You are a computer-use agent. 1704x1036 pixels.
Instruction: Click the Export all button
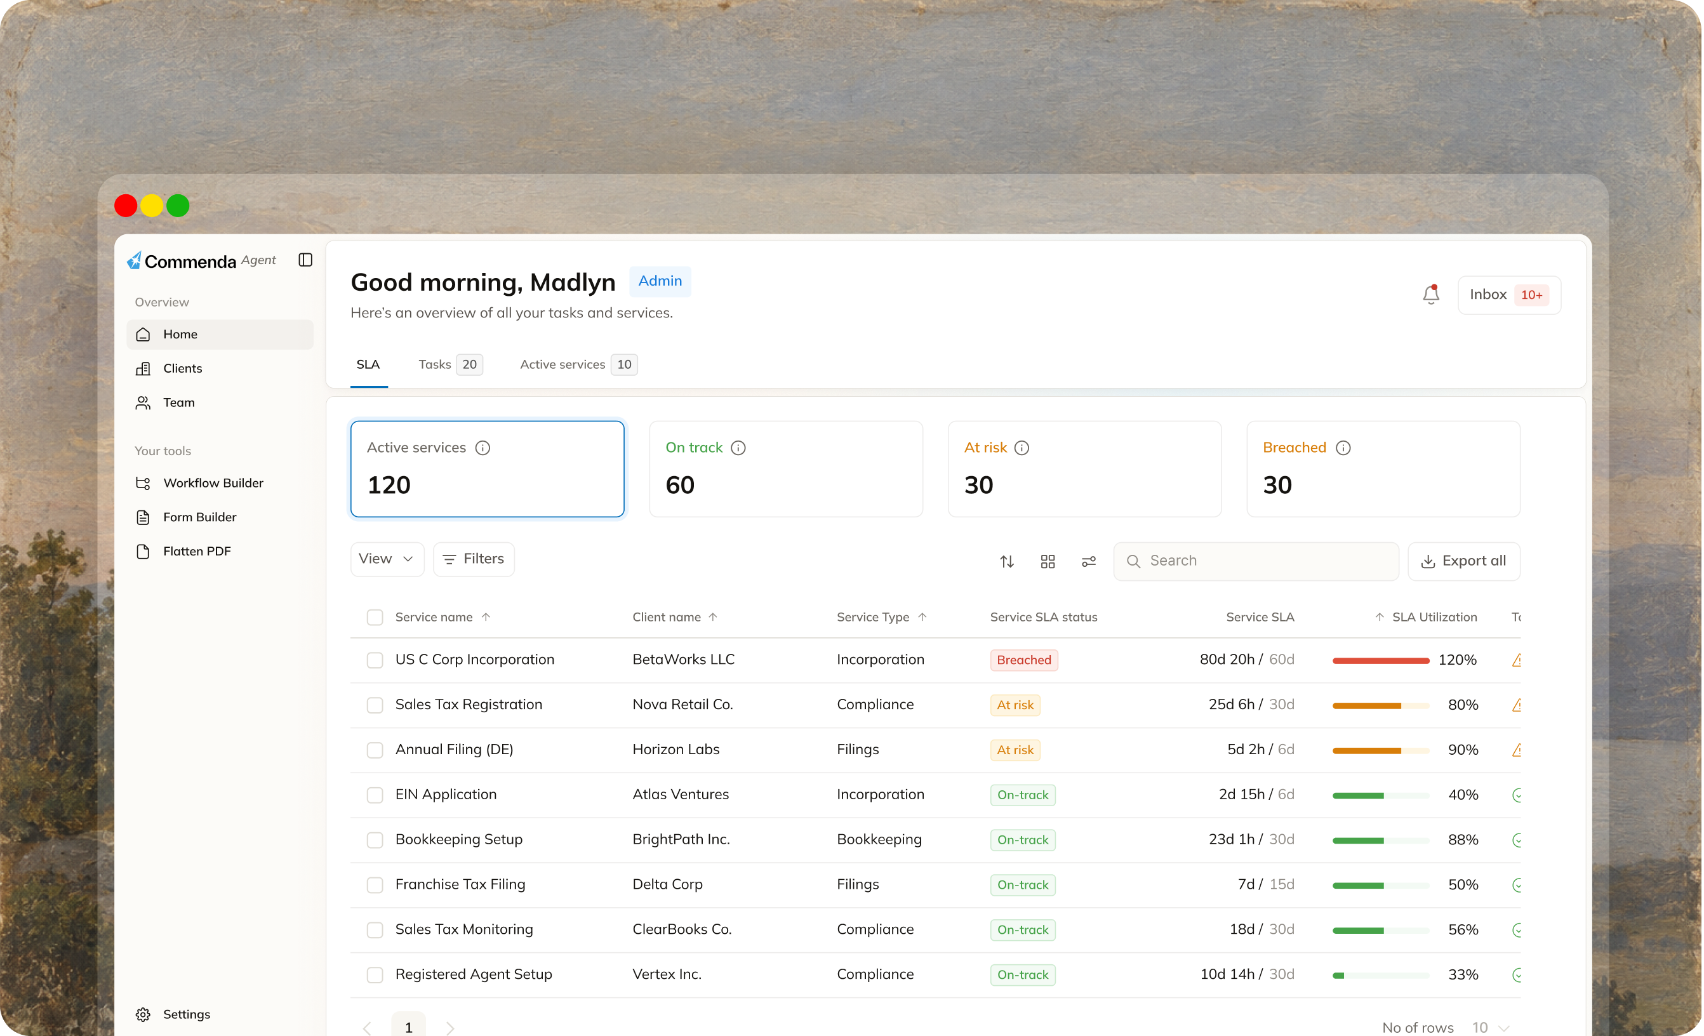click(1464, 561)
